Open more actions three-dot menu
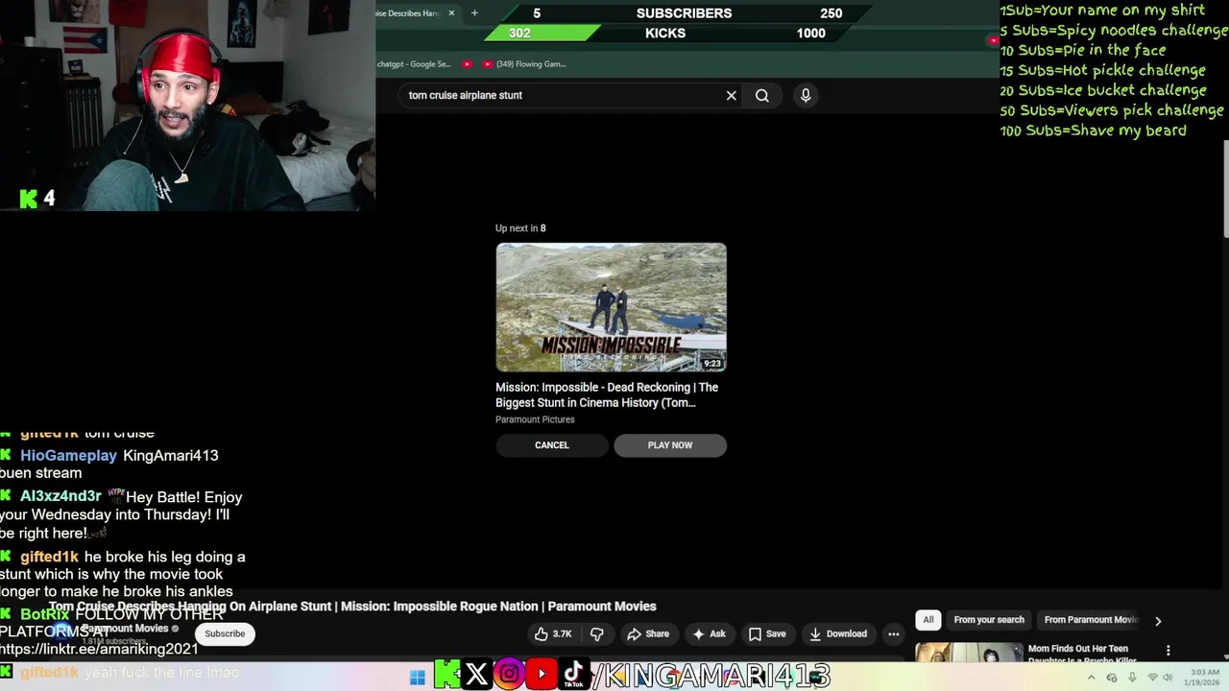This screenshot has width=1229, height=691. [x=894, y=633]
